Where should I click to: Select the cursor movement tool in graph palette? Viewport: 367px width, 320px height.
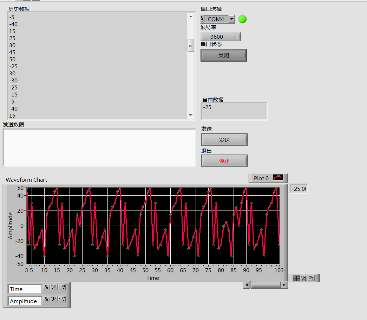(x=296, y=278)
